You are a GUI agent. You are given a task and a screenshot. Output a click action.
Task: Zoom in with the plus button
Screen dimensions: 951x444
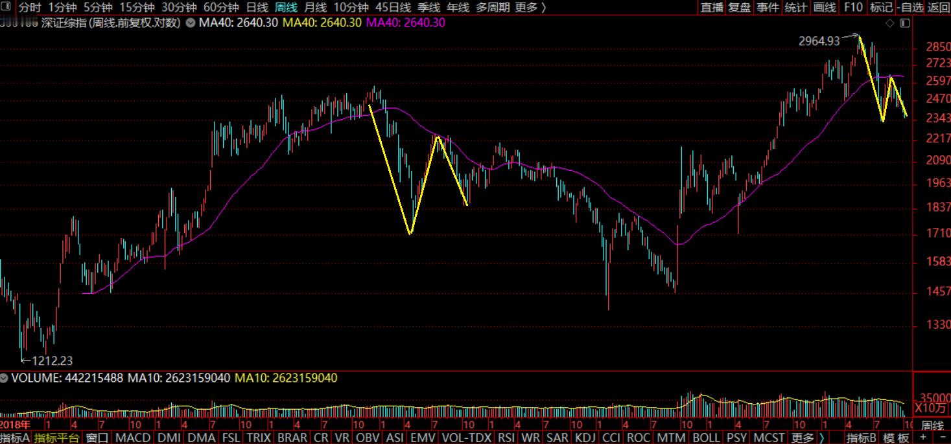(x=923, y=438)
